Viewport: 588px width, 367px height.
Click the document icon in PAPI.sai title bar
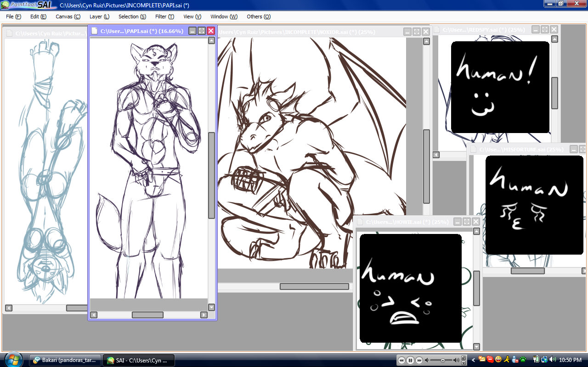tap(95, 31)
